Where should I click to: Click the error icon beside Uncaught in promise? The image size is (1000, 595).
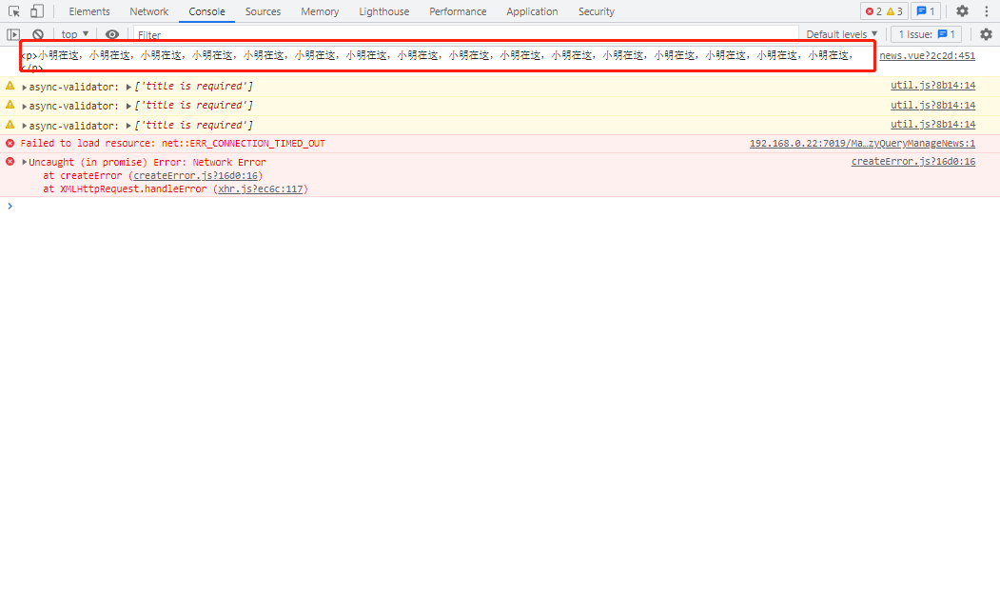[10, 162]
